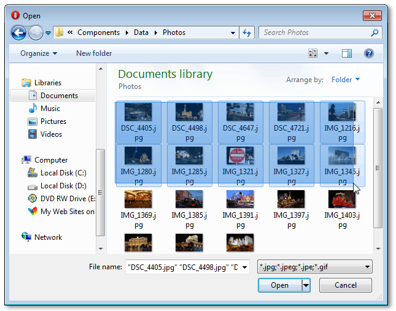Select Computer in the navigation pane
This screenshot has width=396, height=311.
coord(45,160)
